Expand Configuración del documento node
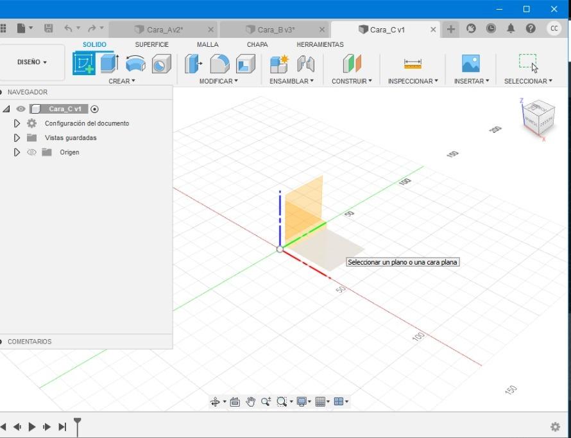 click(17, 123)
